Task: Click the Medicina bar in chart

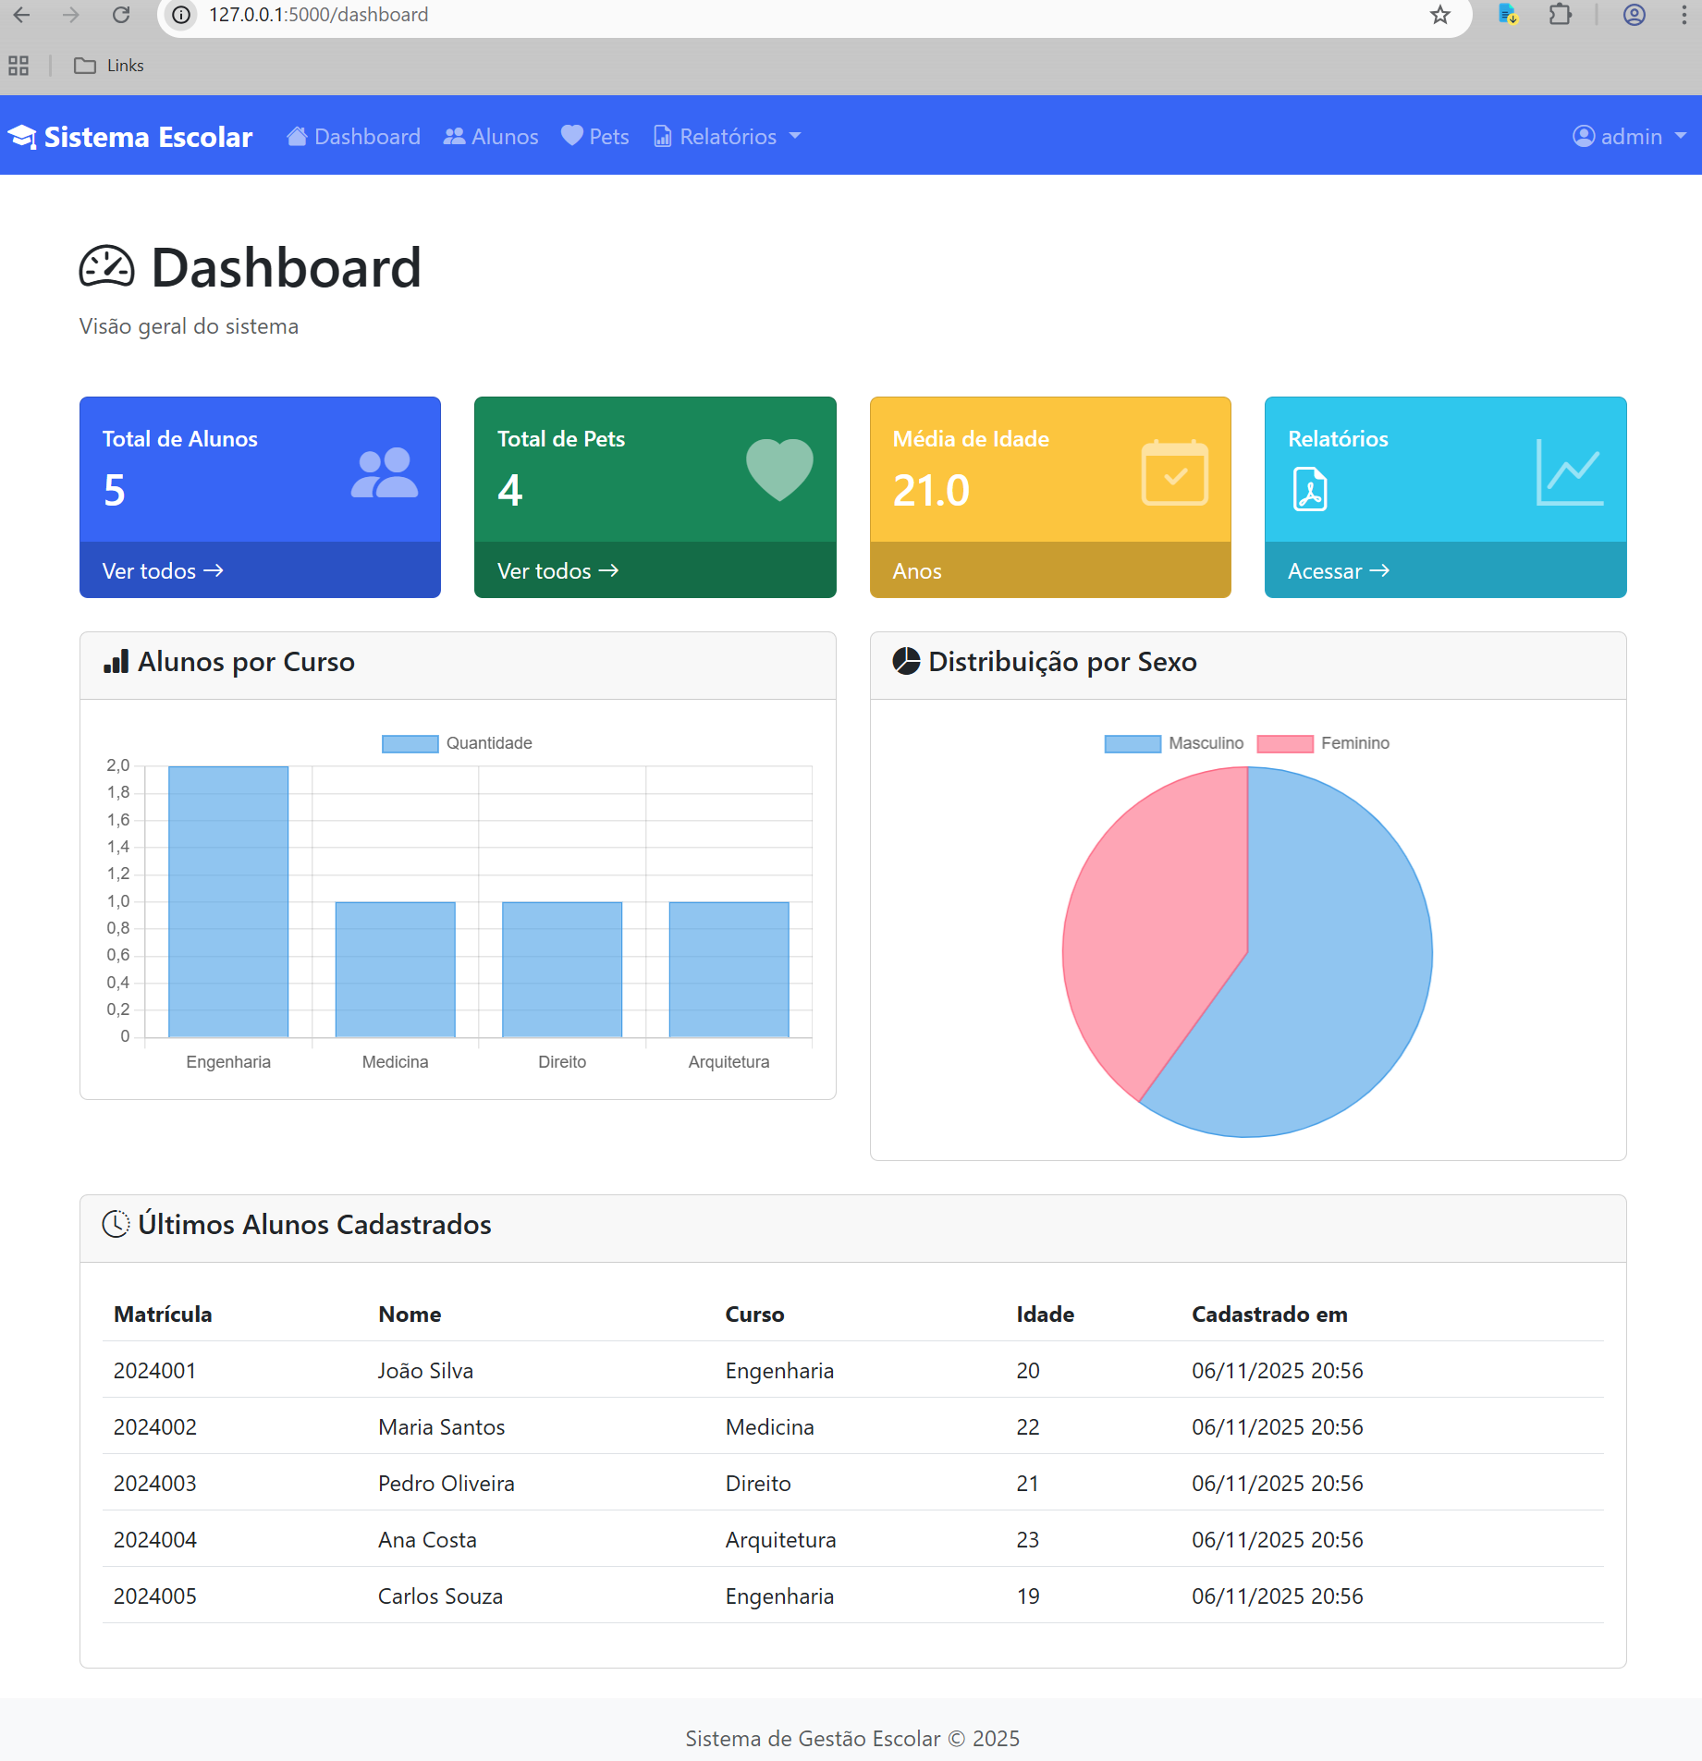Action: coord(396,970)
